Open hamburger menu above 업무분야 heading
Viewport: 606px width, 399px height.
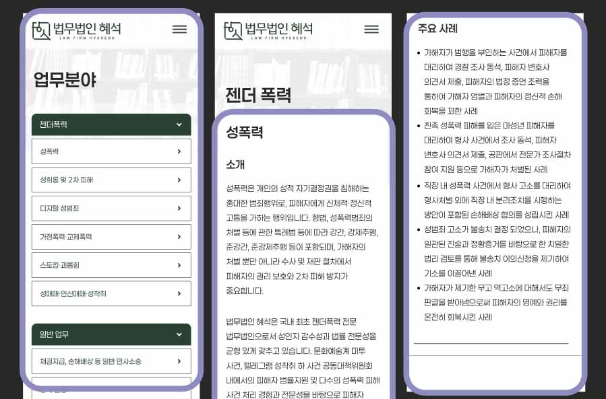pos(179,30)
